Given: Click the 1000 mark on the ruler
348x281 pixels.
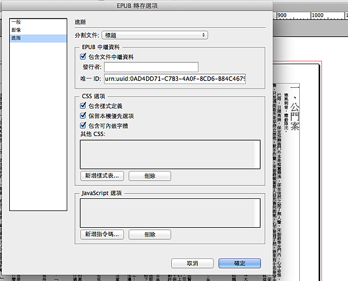Looking at the screenshot, I should click(318, 15).
